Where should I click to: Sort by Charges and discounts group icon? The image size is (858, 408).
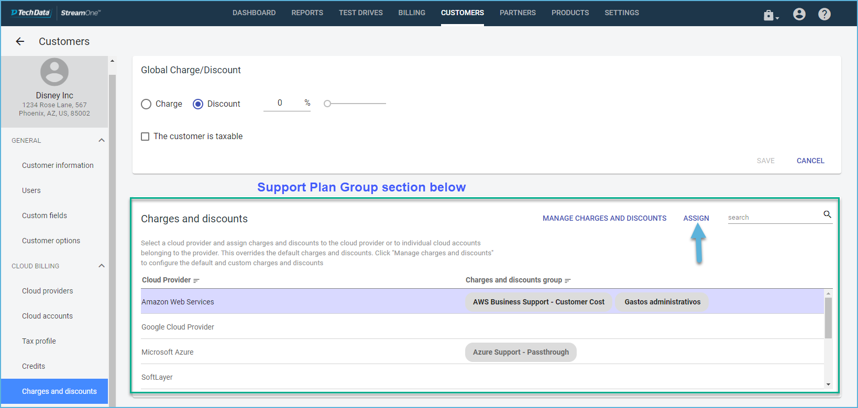coord(568,281)
